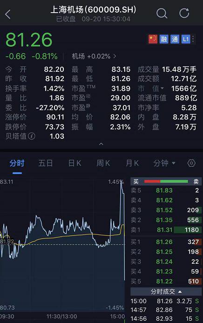The image size is (203, 323).
Task: Switch to the 五日 tab
Action: 46,163
